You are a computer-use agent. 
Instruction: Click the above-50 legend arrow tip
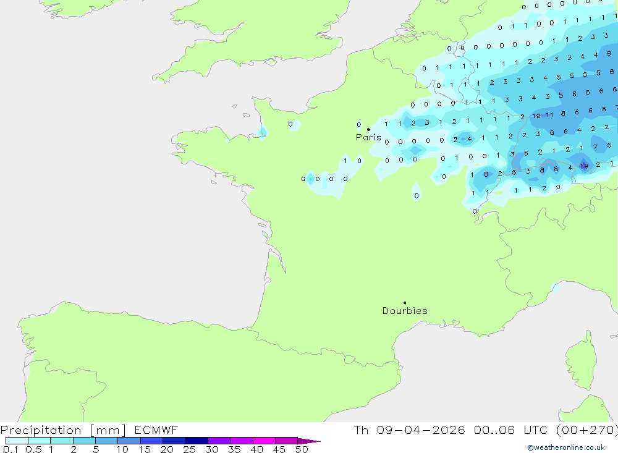[x=310, y=441]
